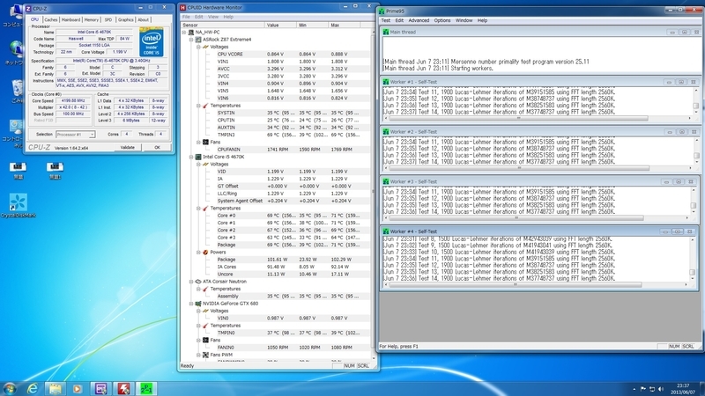
Task: Open the Prime95 Help menu
Action: [x=482, y=20]
